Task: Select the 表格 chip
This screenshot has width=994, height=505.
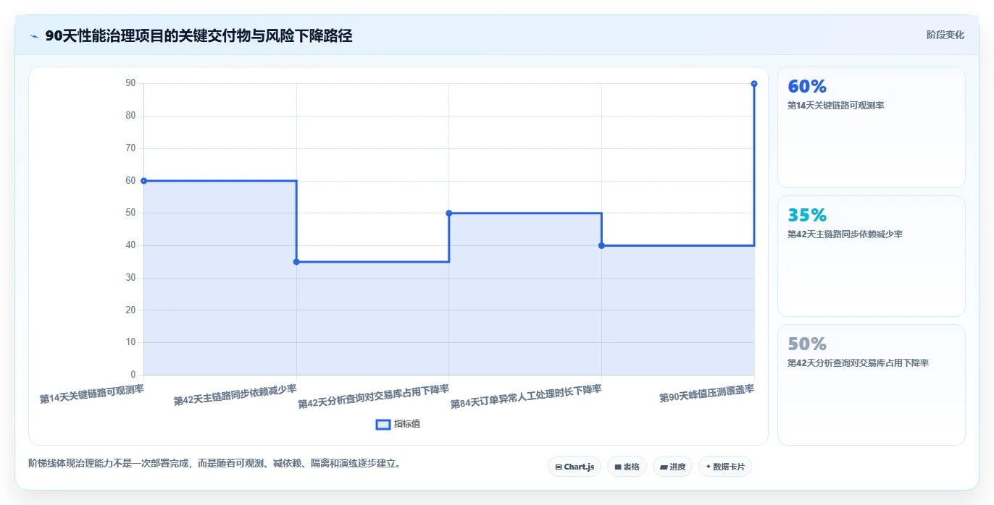Action: (627, 467)
